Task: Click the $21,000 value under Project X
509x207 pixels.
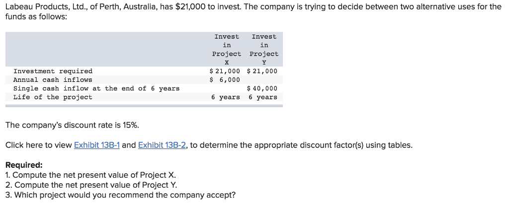Action: tap(225, 71)
